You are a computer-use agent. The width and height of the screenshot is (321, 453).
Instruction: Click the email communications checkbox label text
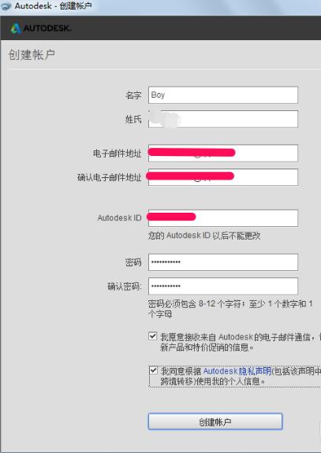241,342
